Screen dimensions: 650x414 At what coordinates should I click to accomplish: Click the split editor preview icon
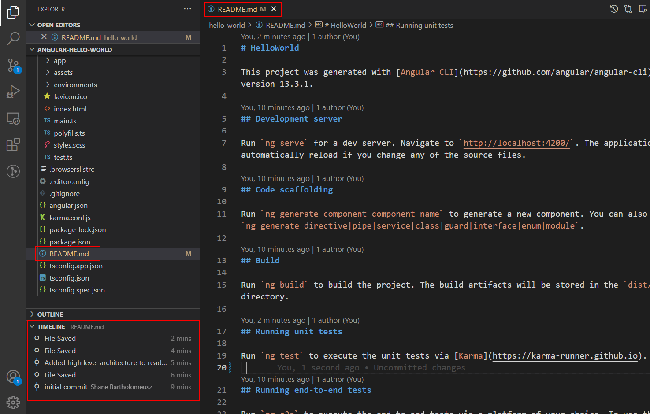pyautogui.click(x=643, y=9)
